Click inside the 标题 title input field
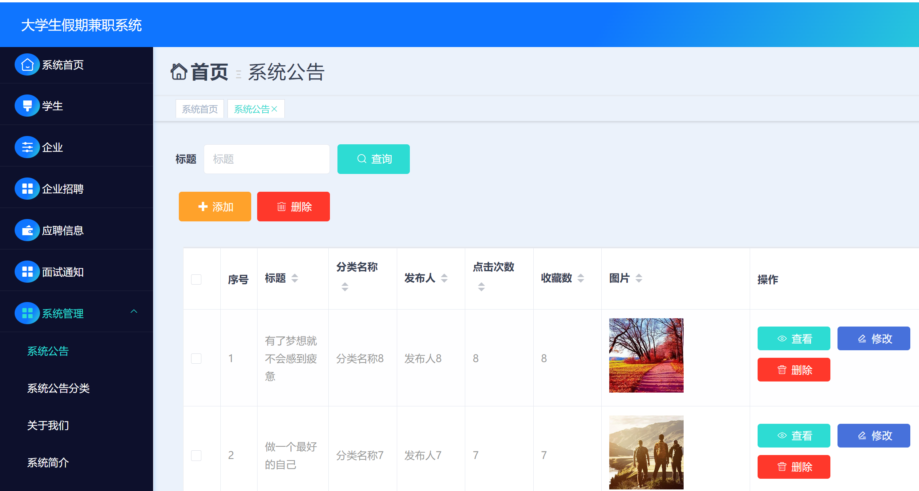Viewport: 919px width, 491px height. (266, 159)
